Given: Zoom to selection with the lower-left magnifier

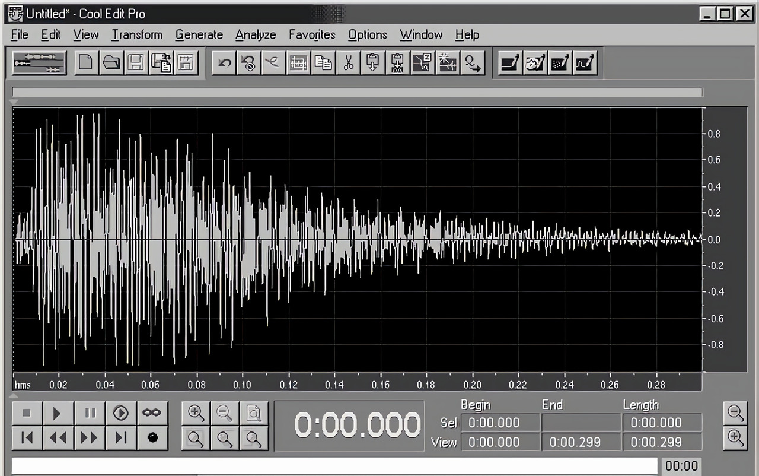Looking at the screenshot, I should click(x=196, y=439).
